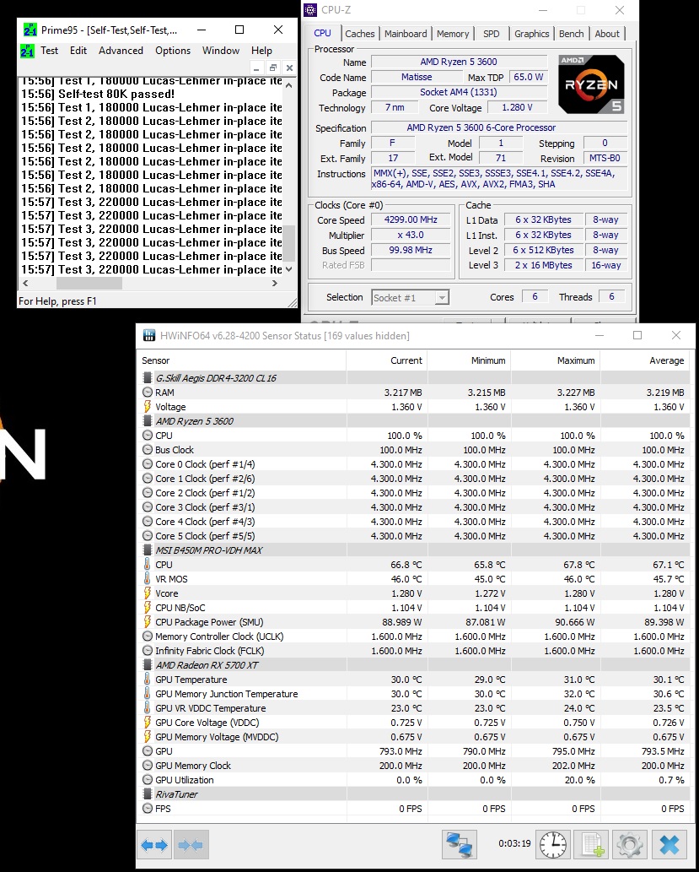699x872 pixels.
Task: Click the AMD Ryzen 5 logo in CPU-Z
Action: click(591, 84)
